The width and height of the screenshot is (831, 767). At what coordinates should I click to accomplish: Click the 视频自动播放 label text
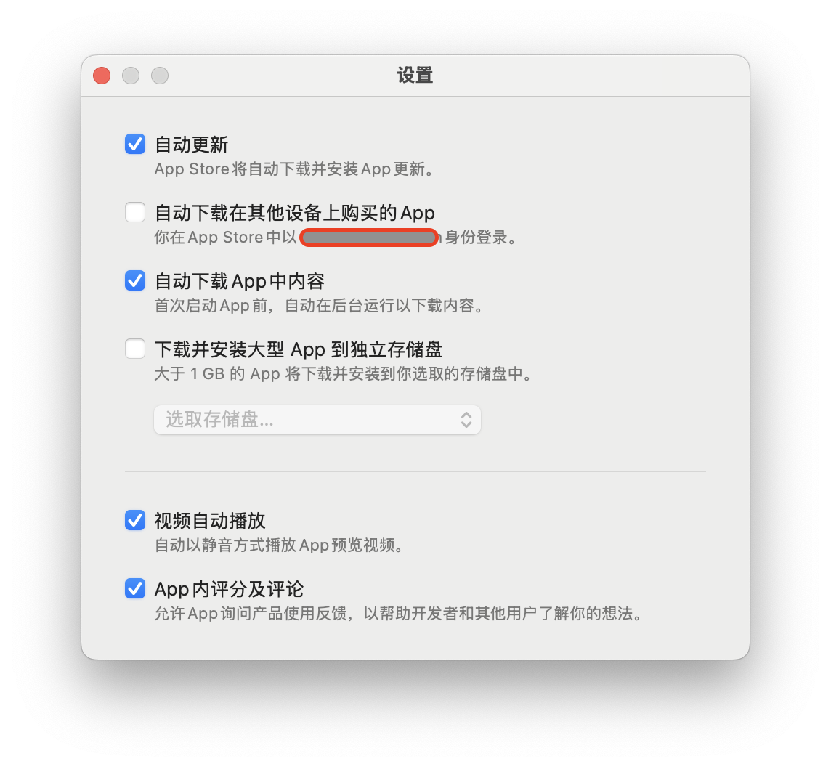(x=210, y=521)
